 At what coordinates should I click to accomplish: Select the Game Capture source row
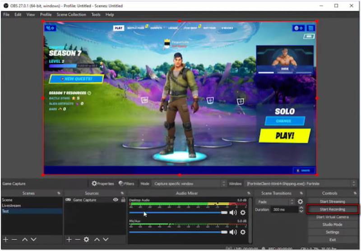pyautogui.click(x=95, y=200)
